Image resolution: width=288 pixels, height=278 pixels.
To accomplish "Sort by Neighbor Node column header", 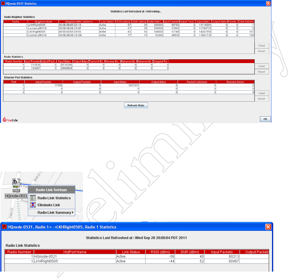I will [43, 22].
